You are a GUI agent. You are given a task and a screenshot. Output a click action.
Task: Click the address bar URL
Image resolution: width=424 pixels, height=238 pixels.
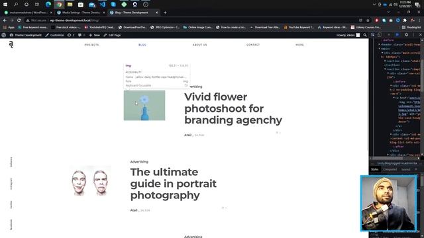(x=74, y=20)
